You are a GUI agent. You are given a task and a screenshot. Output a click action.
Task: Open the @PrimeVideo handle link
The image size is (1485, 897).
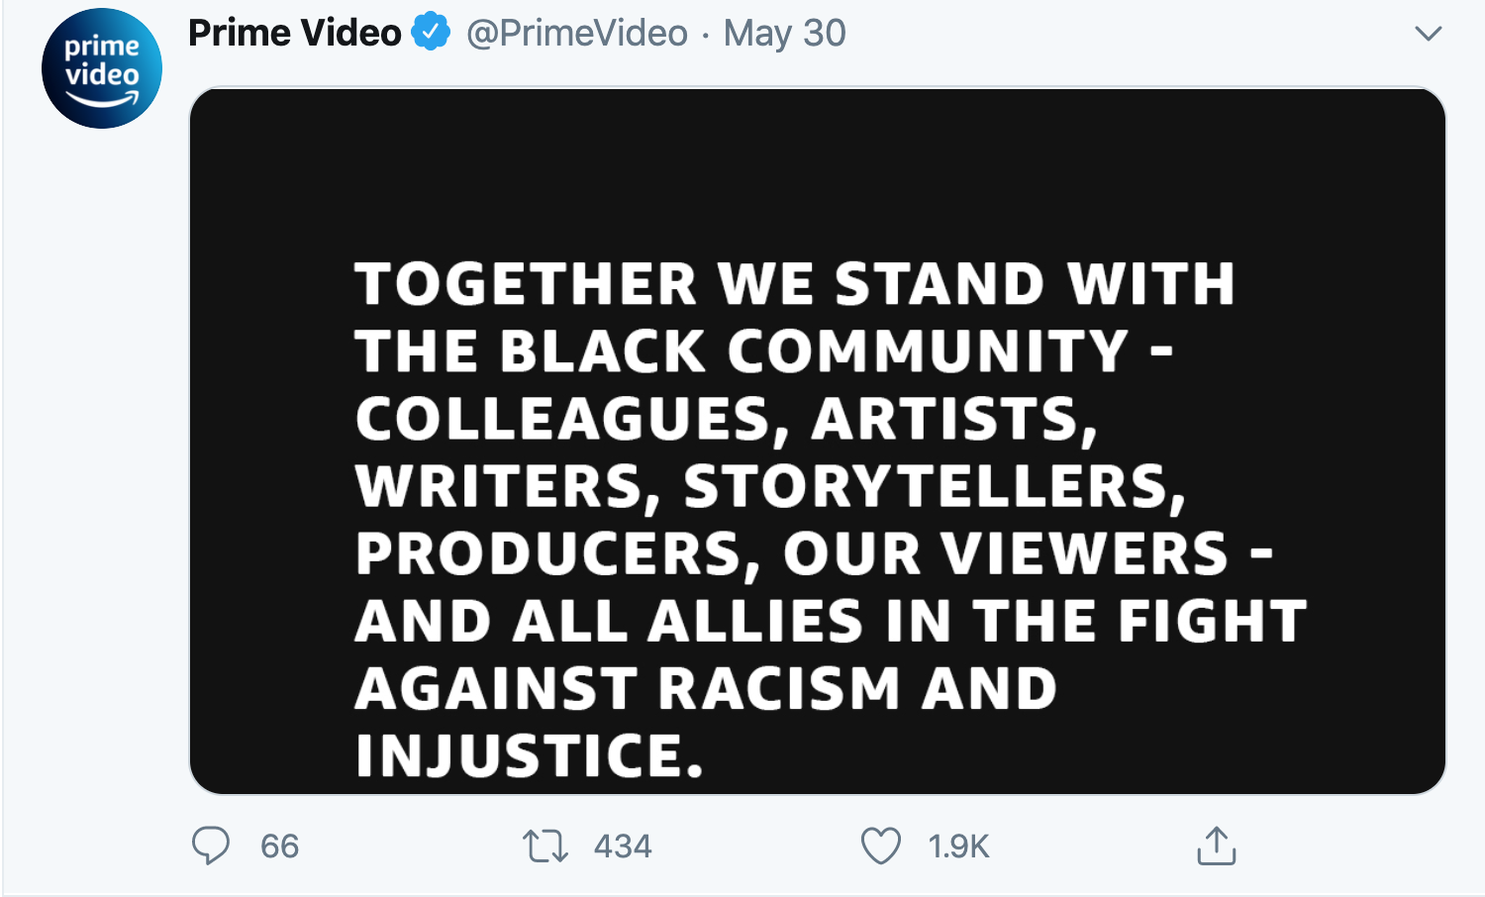[576, 34]
